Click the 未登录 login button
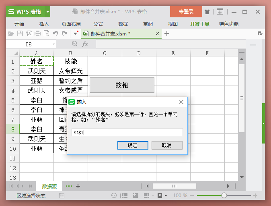 (x=186, y=12)
